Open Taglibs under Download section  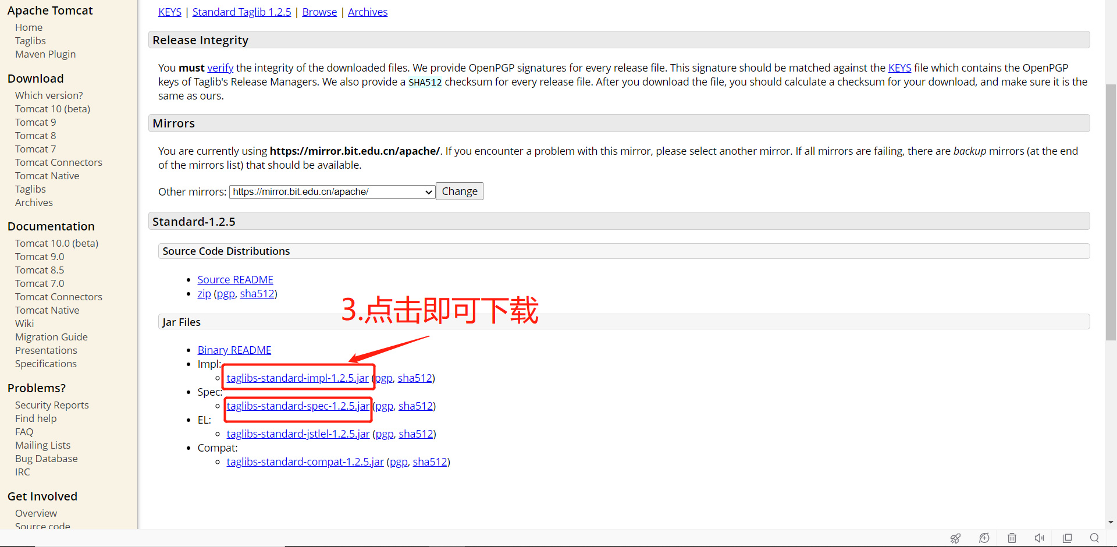pyautogui.click(x=30, y=189)
